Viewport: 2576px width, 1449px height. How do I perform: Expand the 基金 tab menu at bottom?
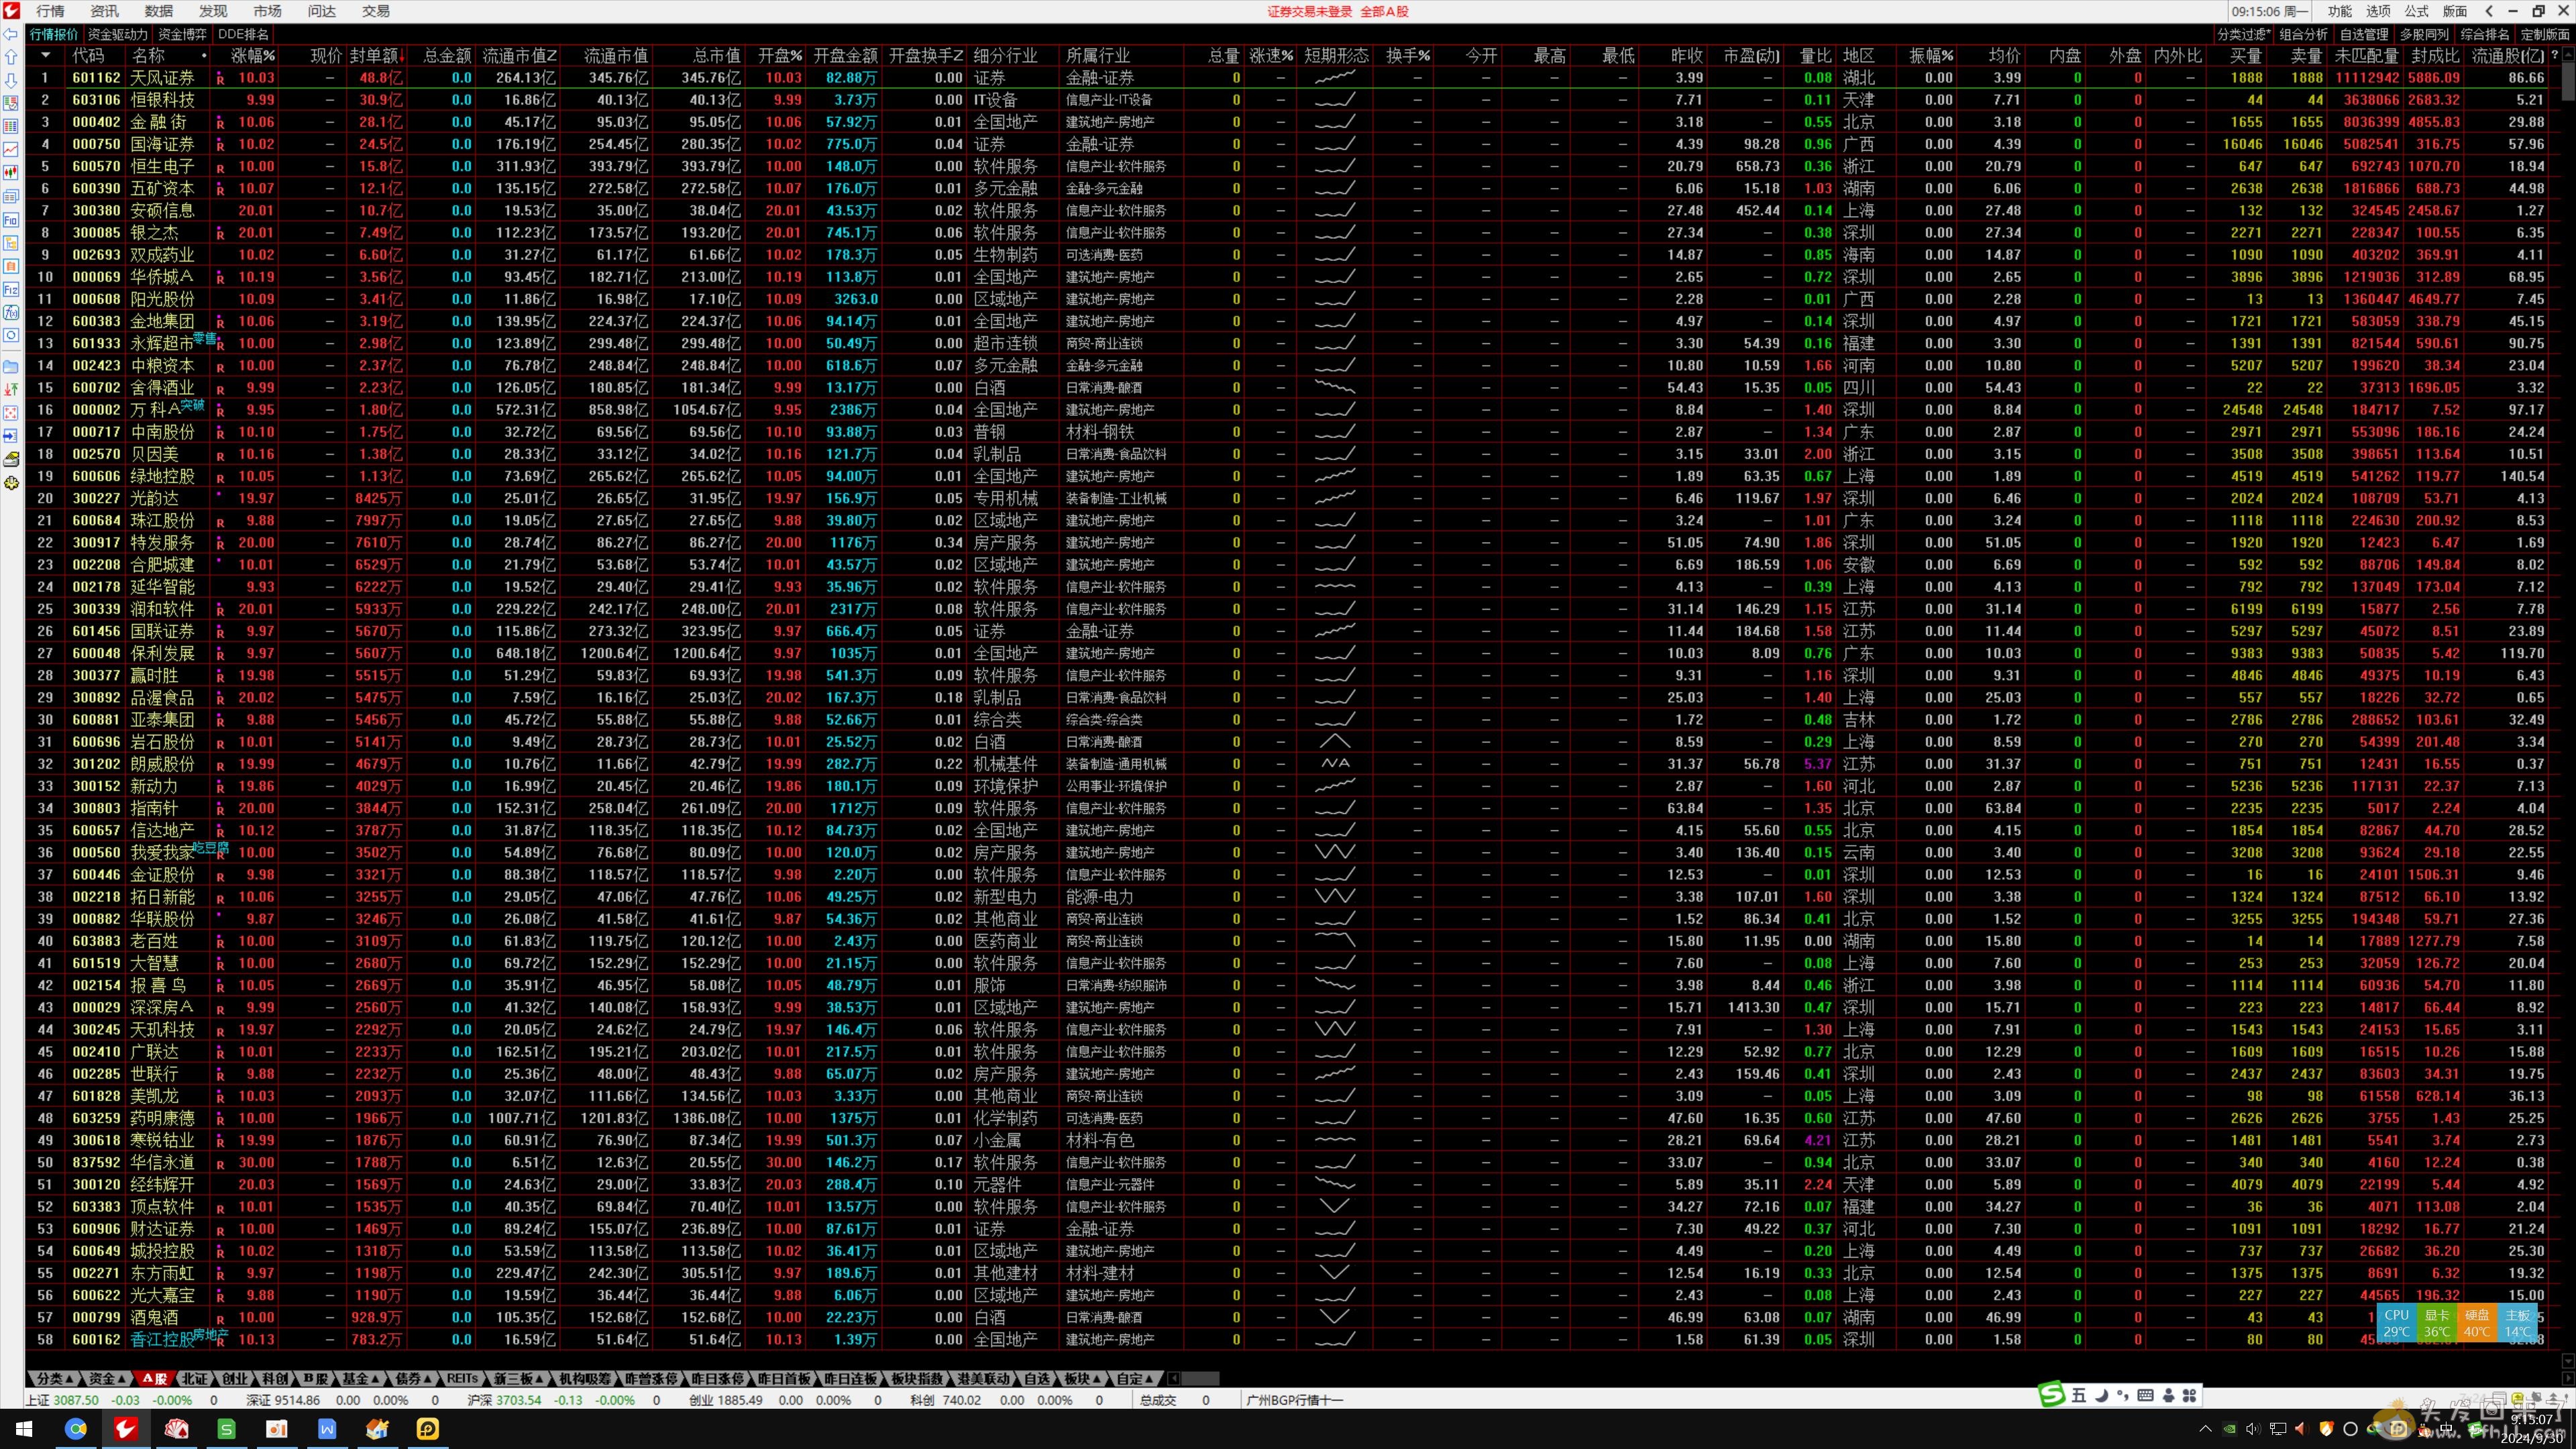(360, 1378)
